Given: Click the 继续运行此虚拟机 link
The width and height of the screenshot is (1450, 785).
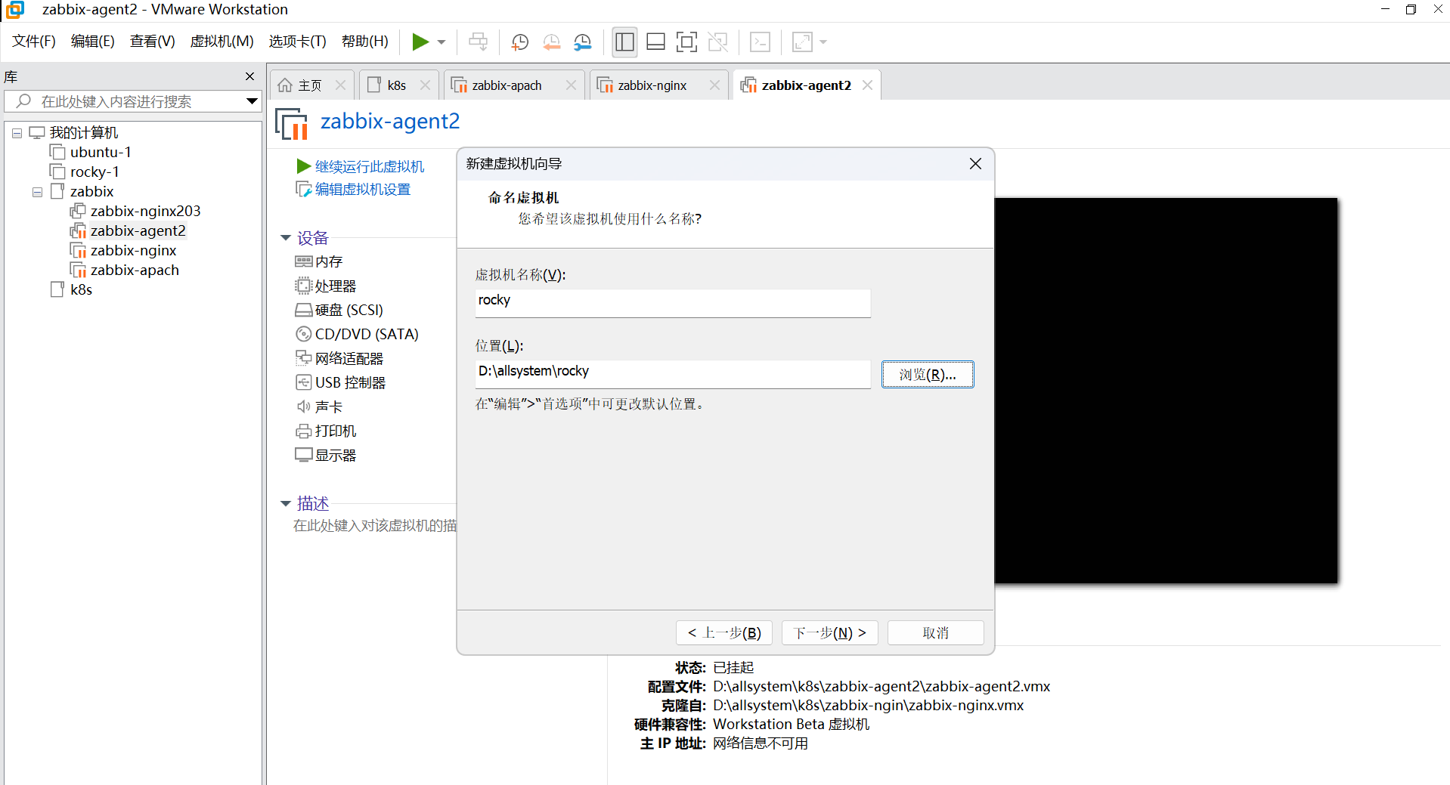Looking at the screenshot, I should coord(370,166).
